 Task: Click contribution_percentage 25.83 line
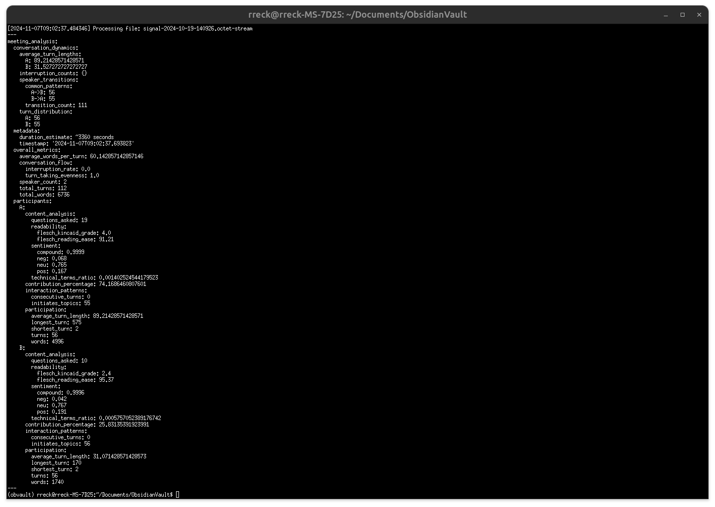87,424
